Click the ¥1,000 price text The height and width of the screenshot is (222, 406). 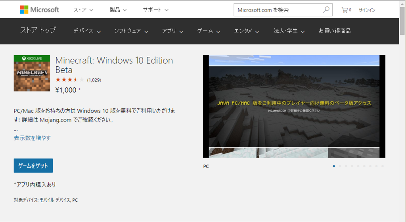click(x=66, y=90)
